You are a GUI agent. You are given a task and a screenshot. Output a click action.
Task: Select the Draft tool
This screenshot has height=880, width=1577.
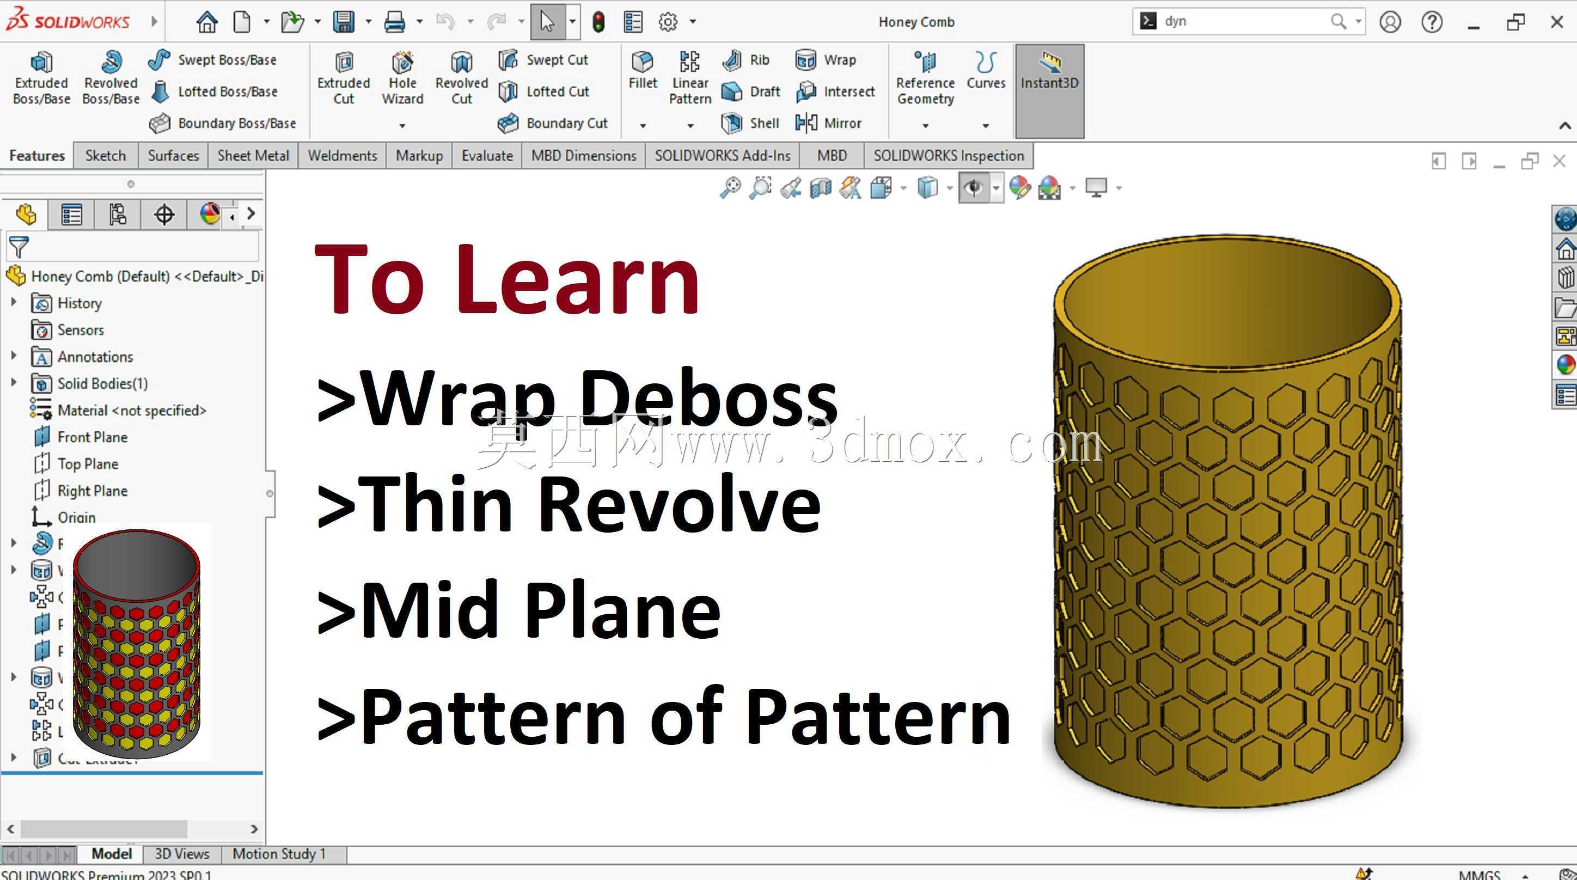pos(750,91)
